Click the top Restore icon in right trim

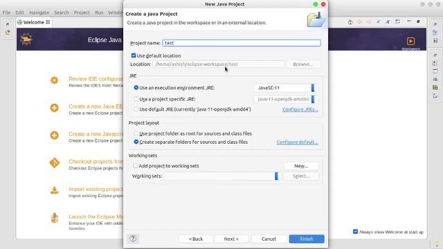(435, 24)
